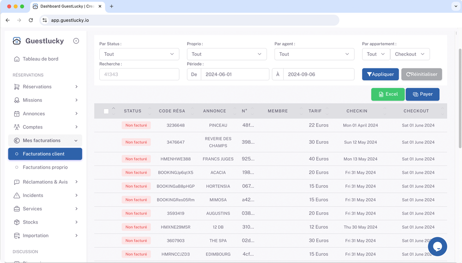Reload the page with the refresh icon
This screenshot has height=263, width=462.
coord(30,20)
